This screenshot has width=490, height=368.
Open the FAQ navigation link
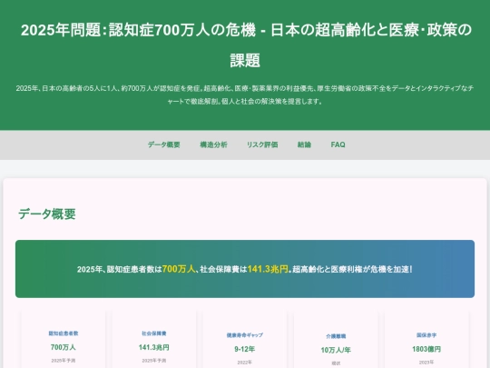click(338, 144)
